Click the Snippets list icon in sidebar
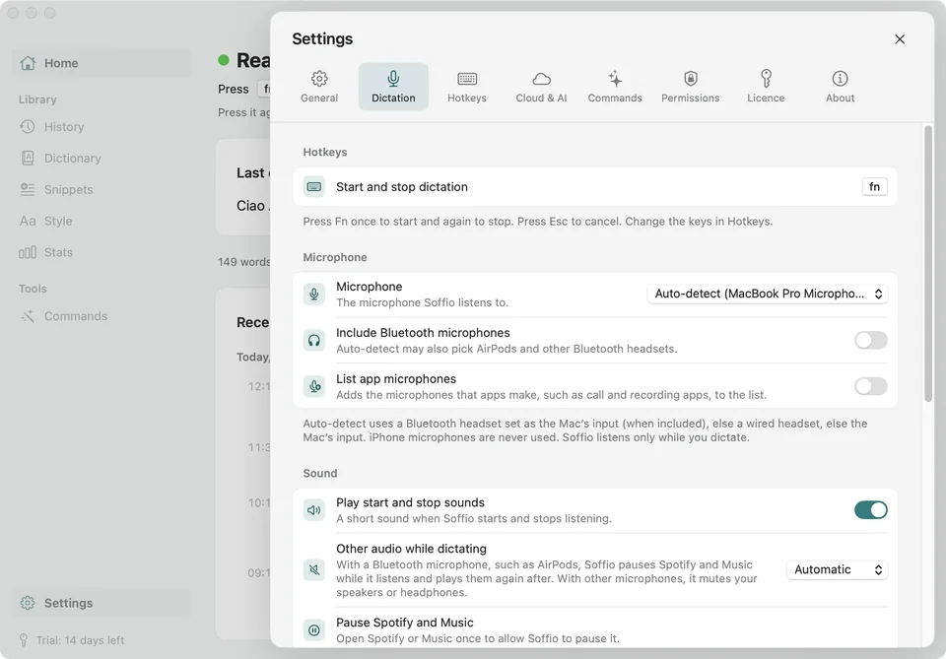946x659 pixels. click(28, 189)
